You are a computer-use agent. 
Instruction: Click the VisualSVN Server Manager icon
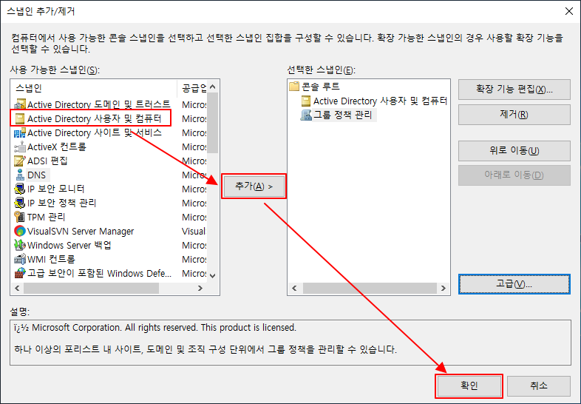[20, 231]
